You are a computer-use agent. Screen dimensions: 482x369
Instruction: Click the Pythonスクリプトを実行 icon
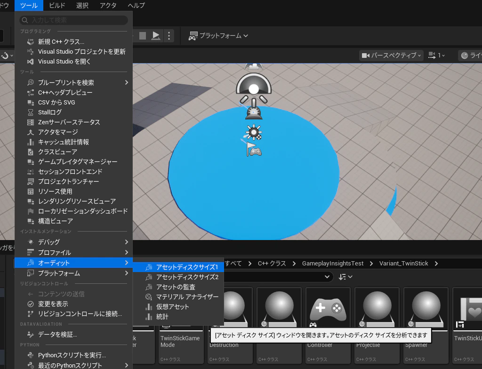[31, 355]
